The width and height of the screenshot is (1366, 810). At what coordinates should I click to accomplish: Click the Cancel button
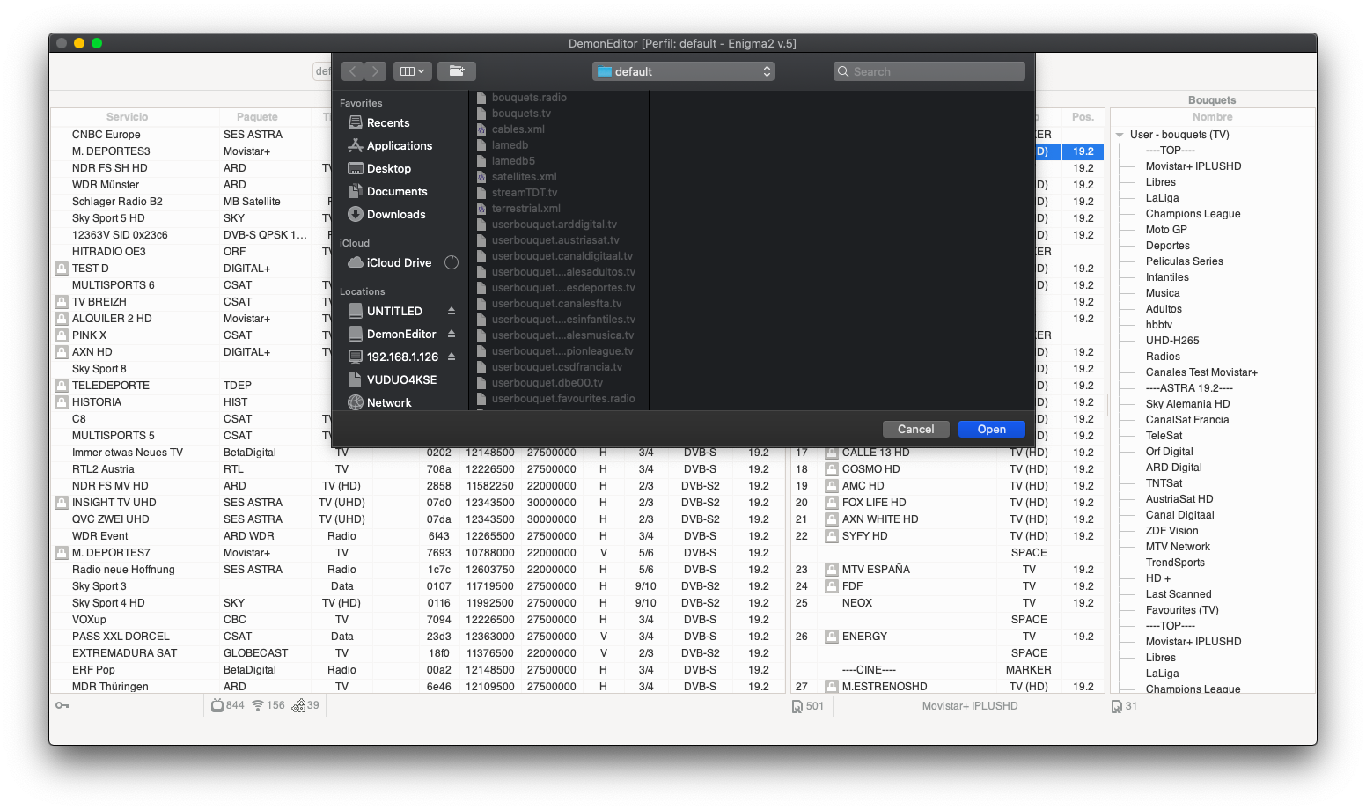tap(915, 429)
